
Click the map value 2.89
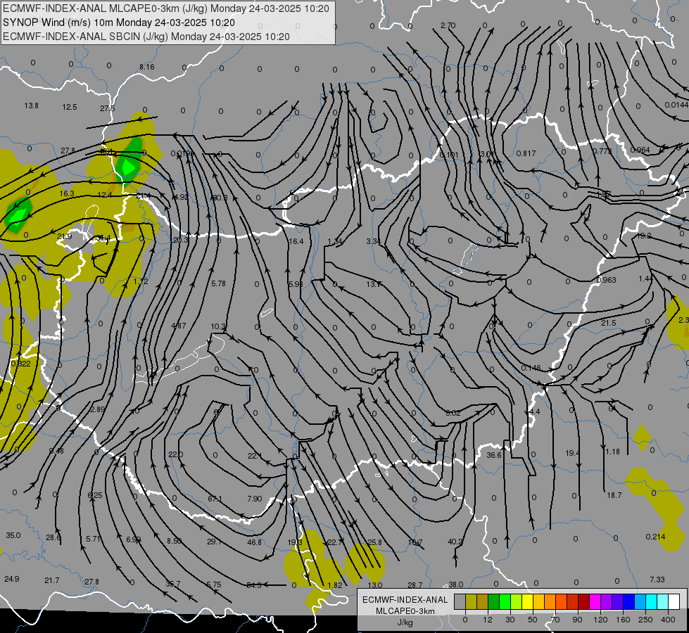click(x=98, y=409)
